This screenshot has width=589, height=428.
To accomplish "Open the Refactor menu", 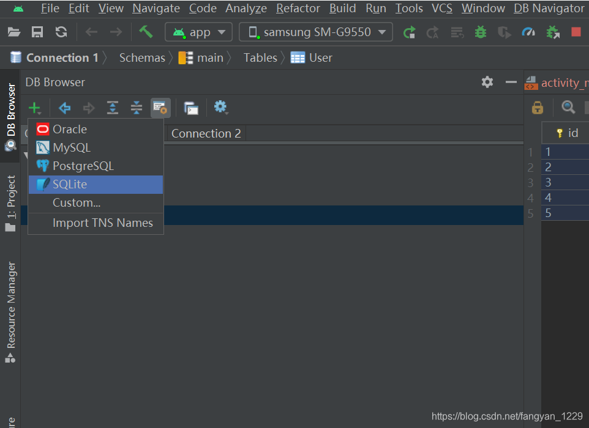I will (298, 8).
